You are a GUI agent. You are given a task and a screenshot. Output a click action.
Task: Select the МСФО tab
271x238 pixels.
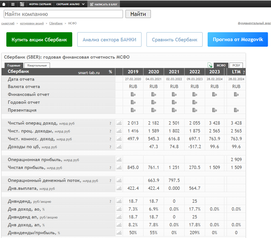[x=221, y=65]
